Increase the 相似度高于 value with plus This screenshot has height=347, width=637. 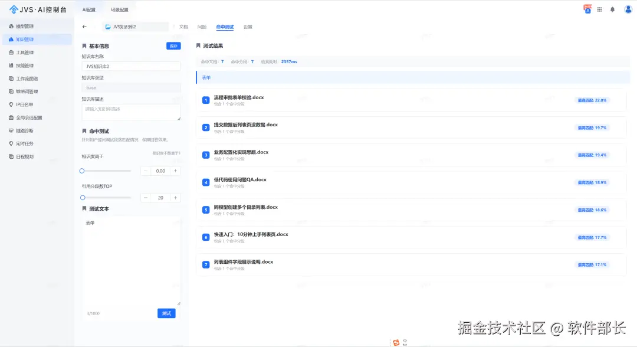tap(176, 171)
